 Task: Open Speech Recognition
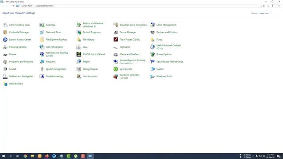53,69
